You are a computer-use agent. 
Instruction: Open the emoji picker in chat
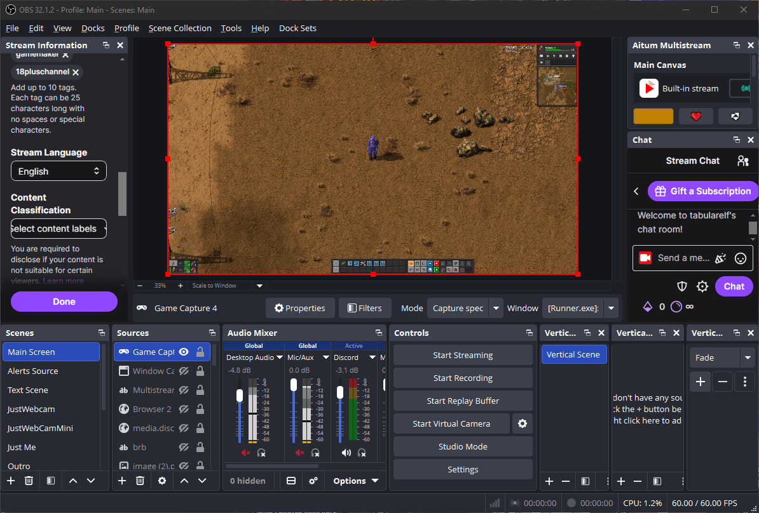click(740, 258)
